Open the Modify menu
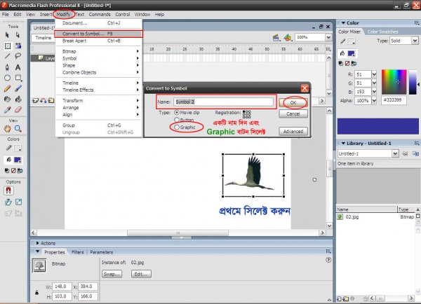 (x=63, y=14)
